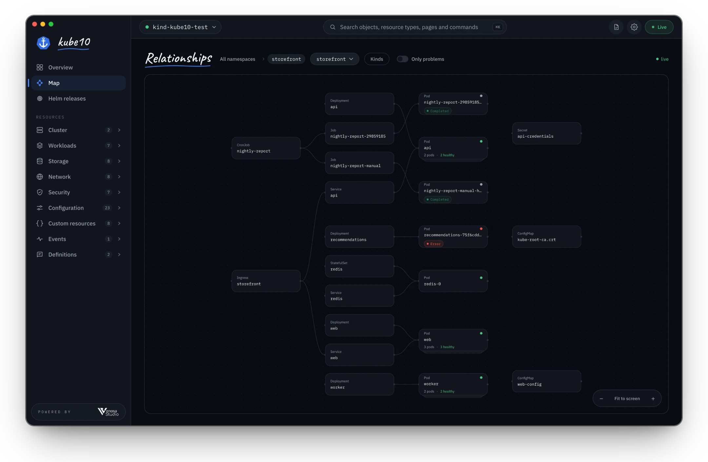Screen dimensions: 708x462
Task: Focus the search objects input field
Action: pos(415,27)
